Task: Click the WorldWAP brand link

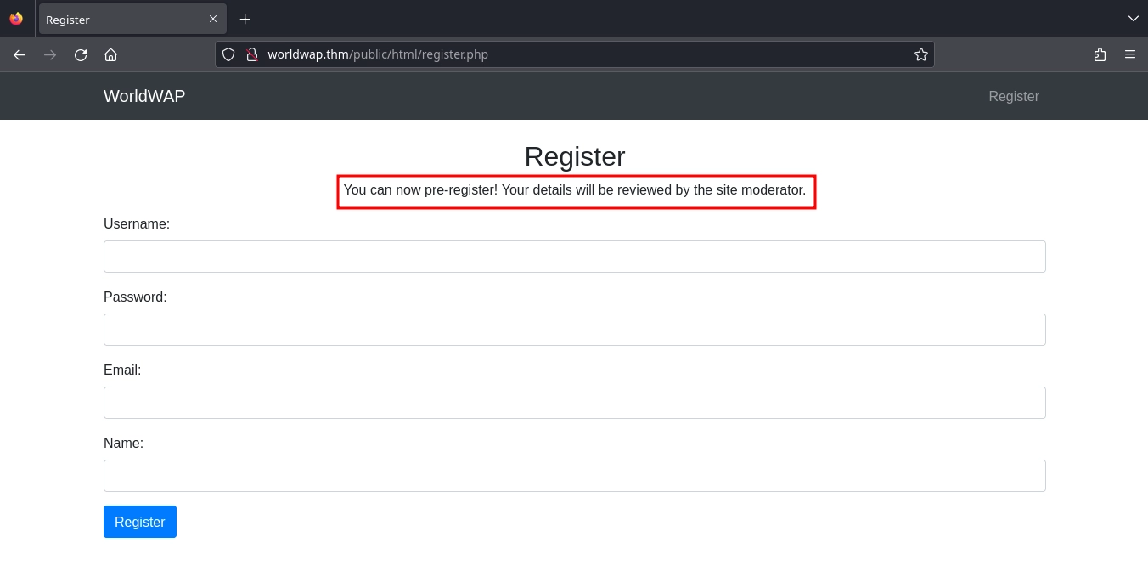Action: 144,96
